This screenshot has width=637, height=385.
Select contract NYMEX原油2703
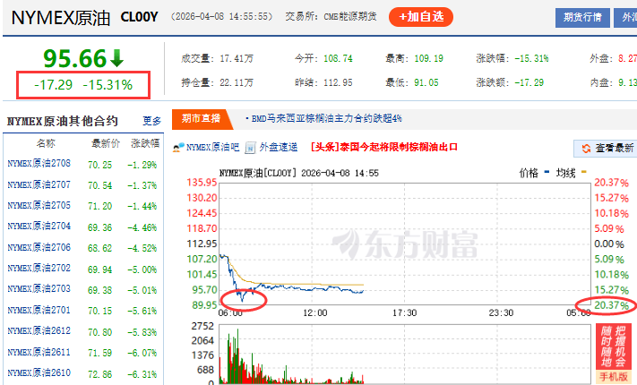(x=39, y=288)
